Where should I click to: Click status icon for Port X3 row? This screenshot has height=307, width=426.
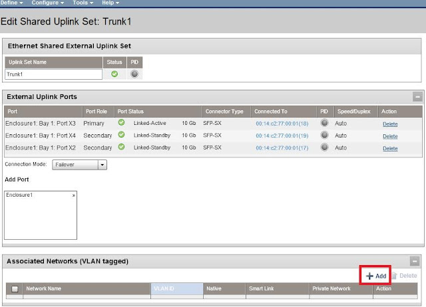(121, 122)
